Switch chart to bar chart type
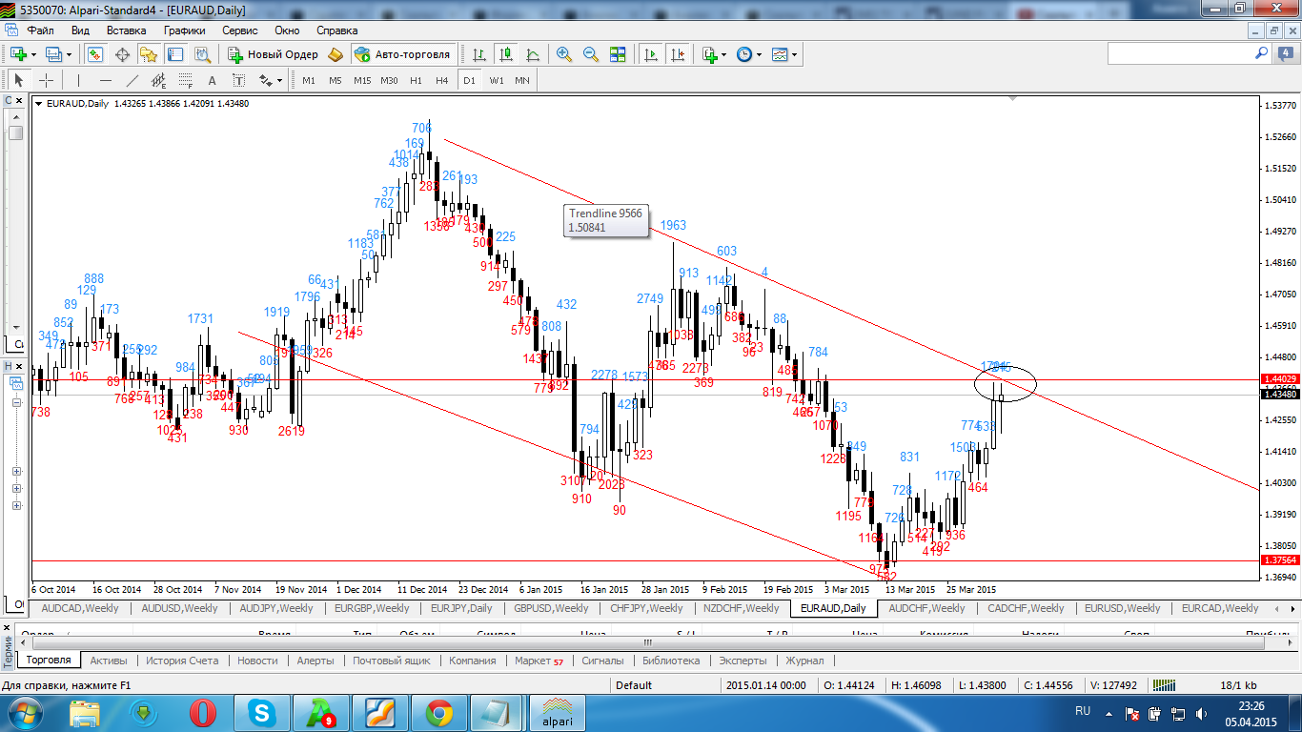Screen dimensions: 1302x732 pos(479,54)
